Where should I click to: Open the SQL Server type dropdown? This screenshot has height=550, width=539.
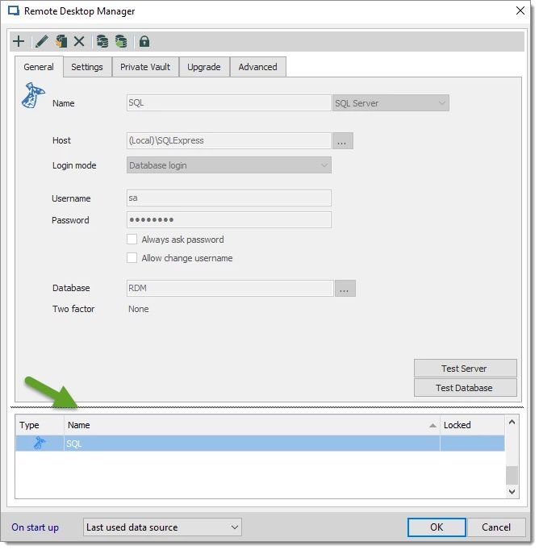pyautogui.click(x=392, y=103)
